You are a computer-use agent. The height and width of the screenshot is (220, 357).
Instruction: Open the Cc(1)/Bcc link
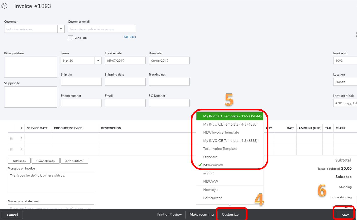click(x=130, y=37)
